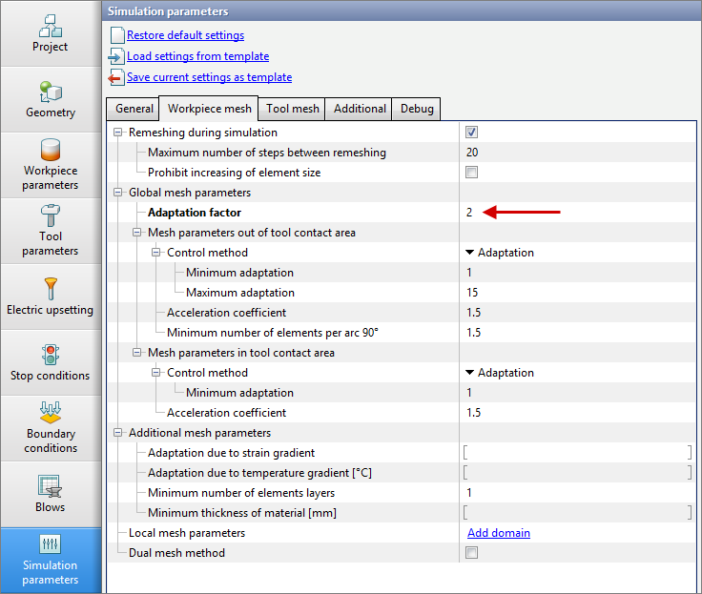Click Adaptation due to strain gradient field
The image size is (702, 594).
(576, 453)
